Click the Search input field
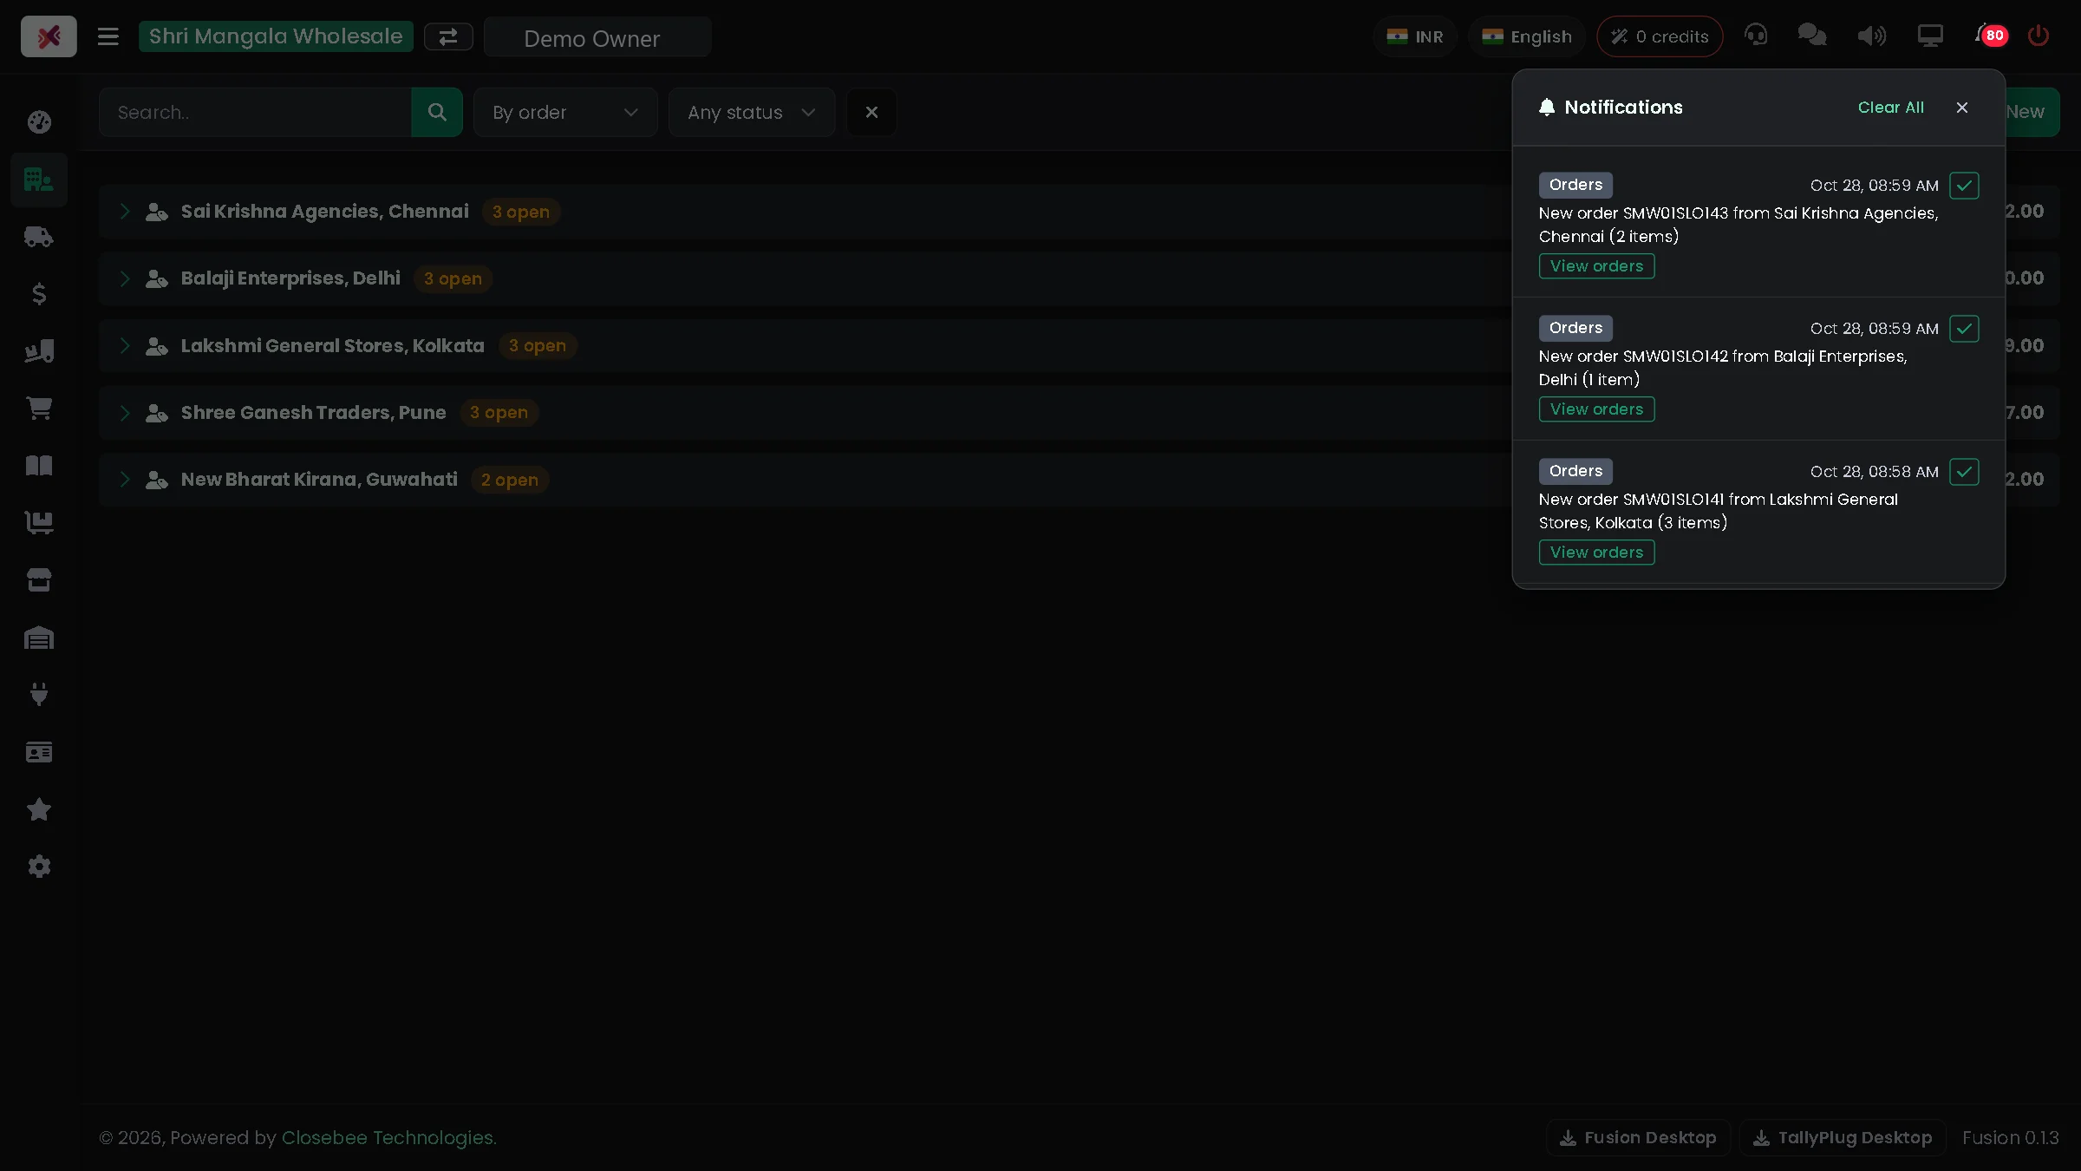This screenshot has width=2081, height=1171. pyautogui.click(x=255, y=112)
